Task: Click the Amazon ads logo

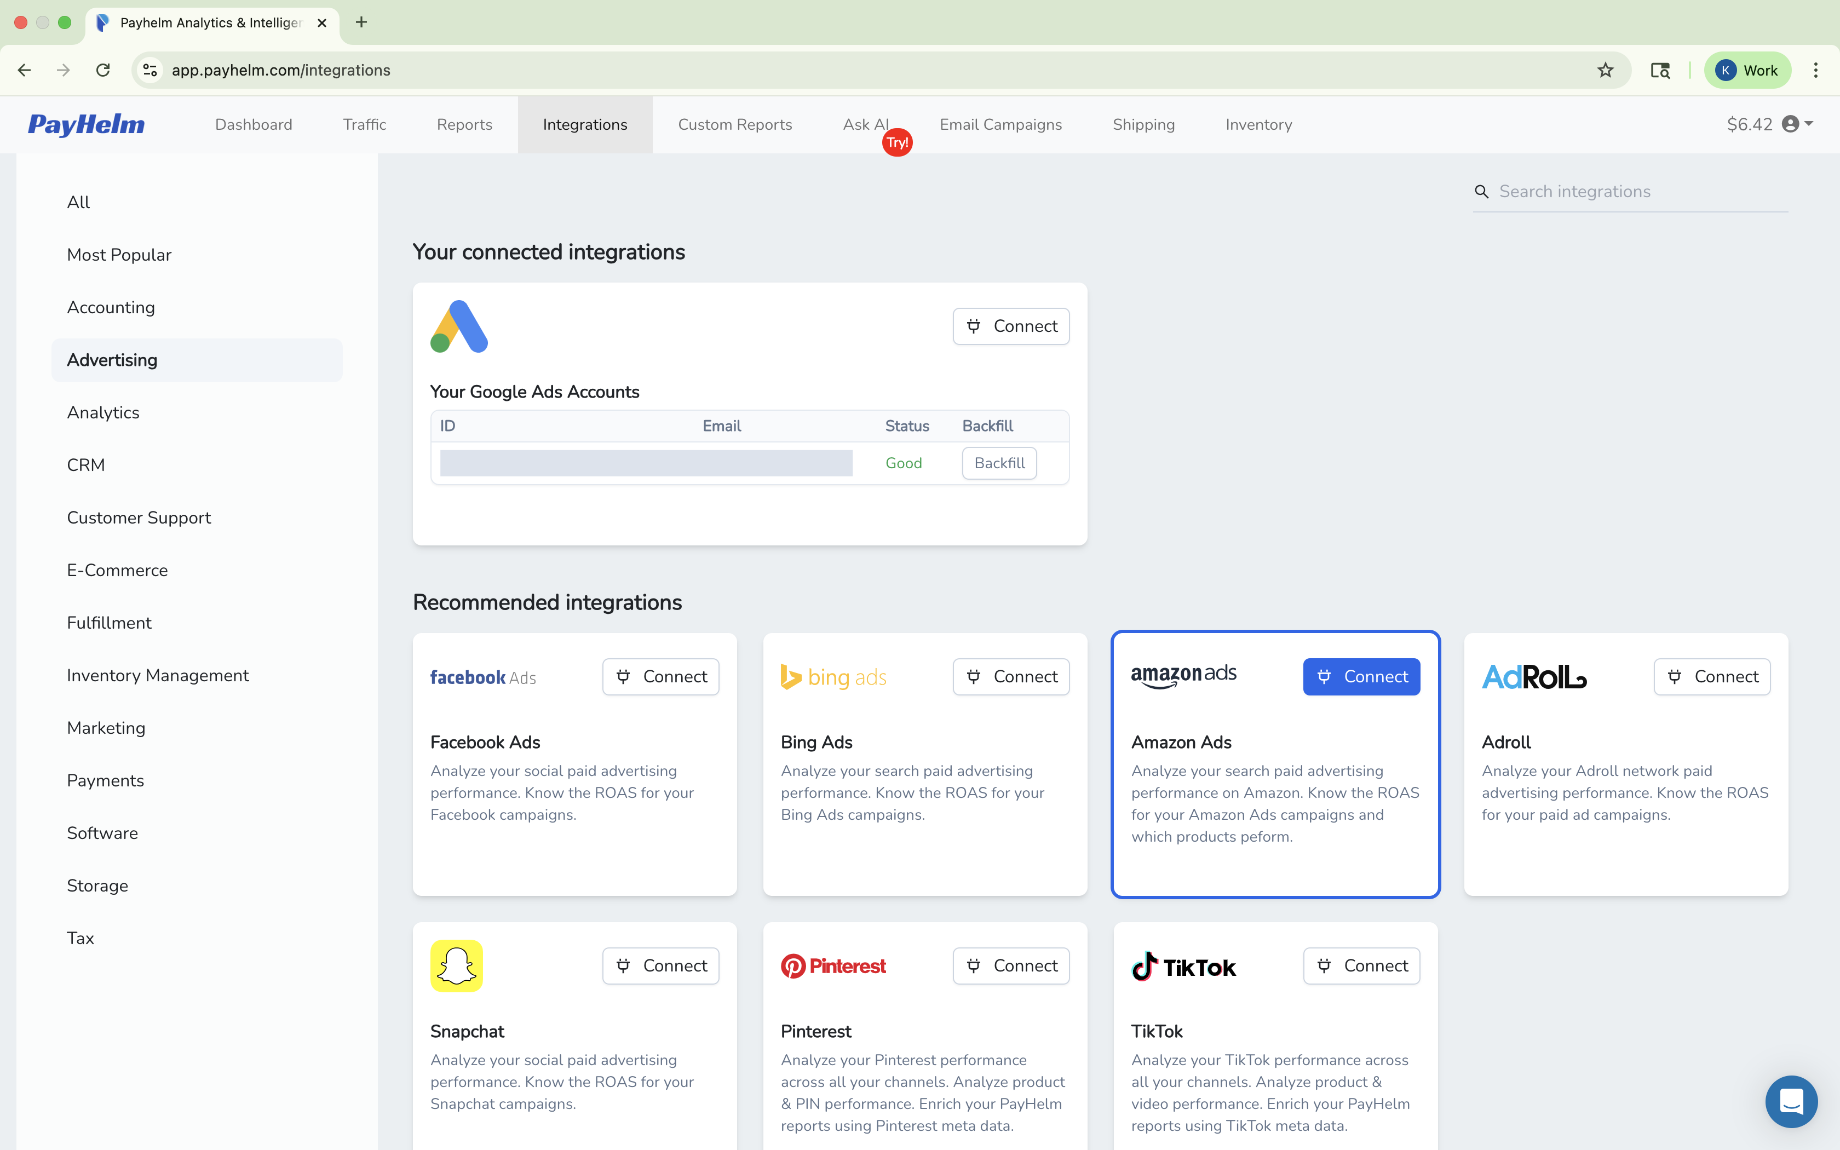Action: coord(1183,675)
